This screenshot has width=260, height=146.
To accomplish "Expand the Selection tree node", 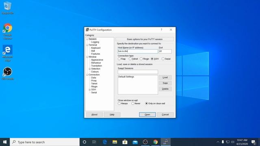I will [90, 69].
